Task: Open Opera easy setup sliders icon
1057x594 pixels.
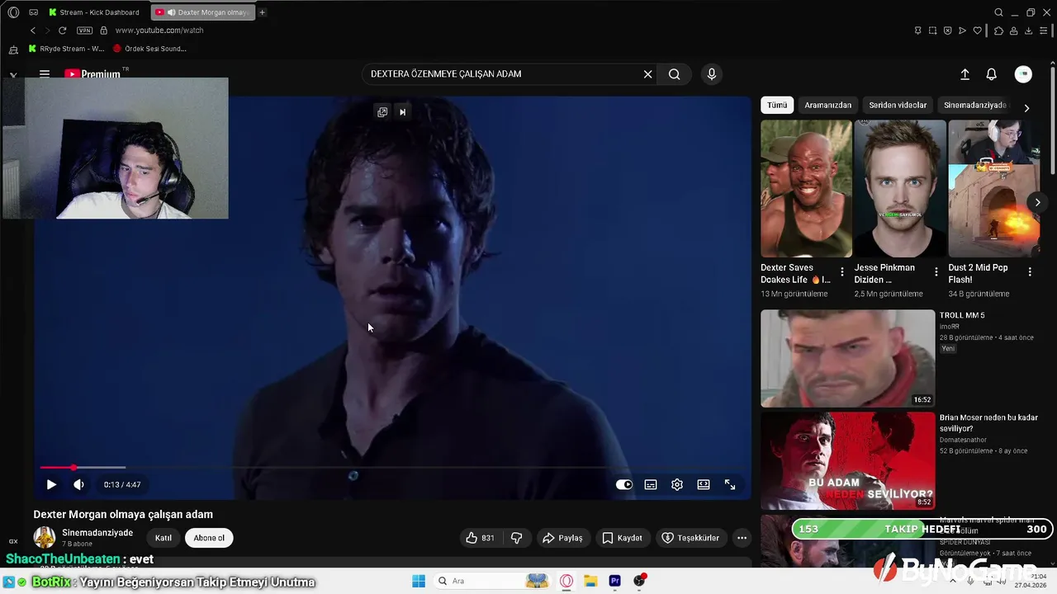Action: 1044,31
